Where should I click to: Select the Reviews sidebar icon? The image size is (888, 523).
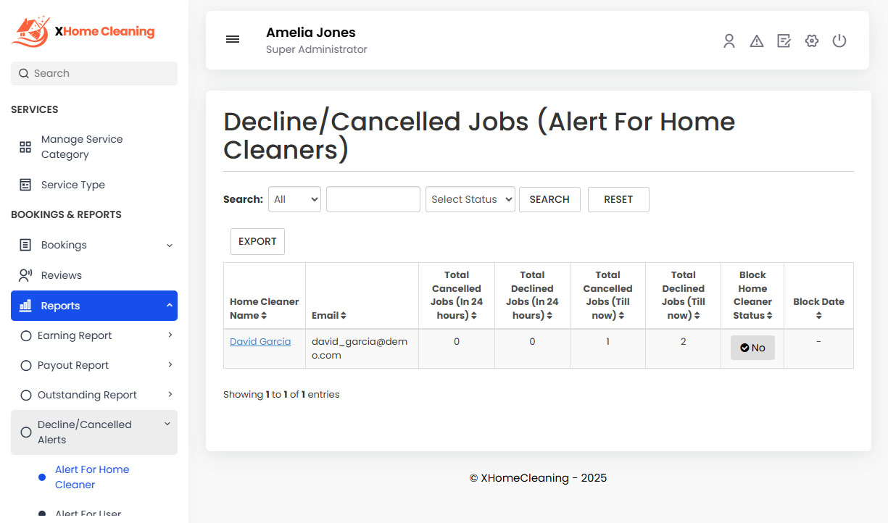24,275
